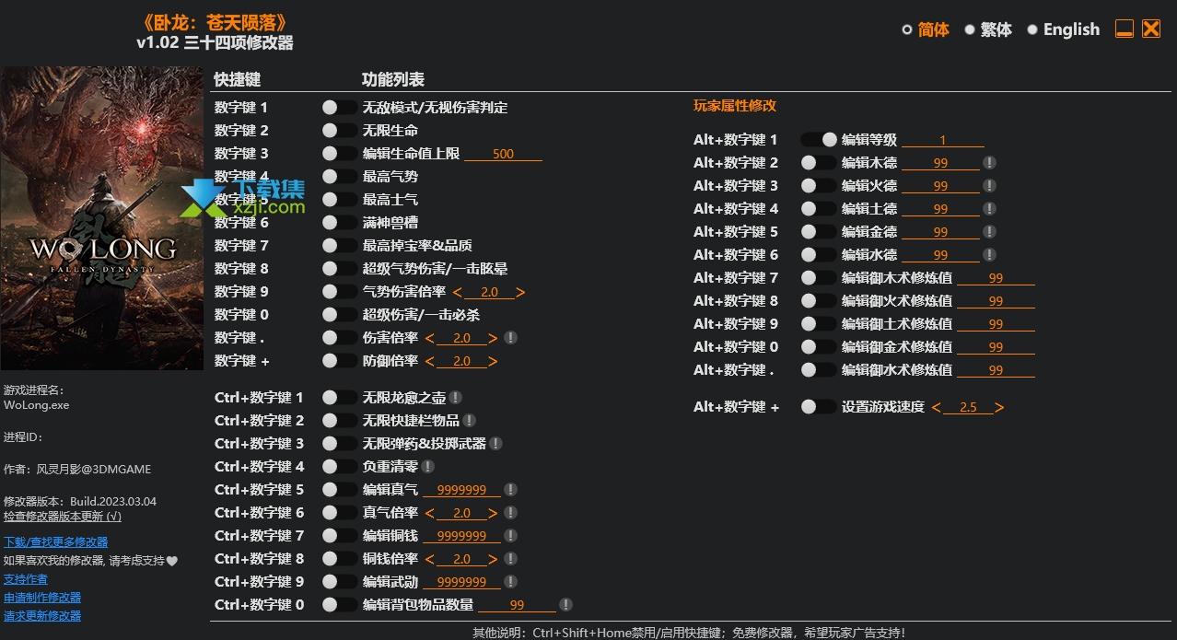
Task: Decrease 防御倍率 with left arrow
Action: pos(430,362)
